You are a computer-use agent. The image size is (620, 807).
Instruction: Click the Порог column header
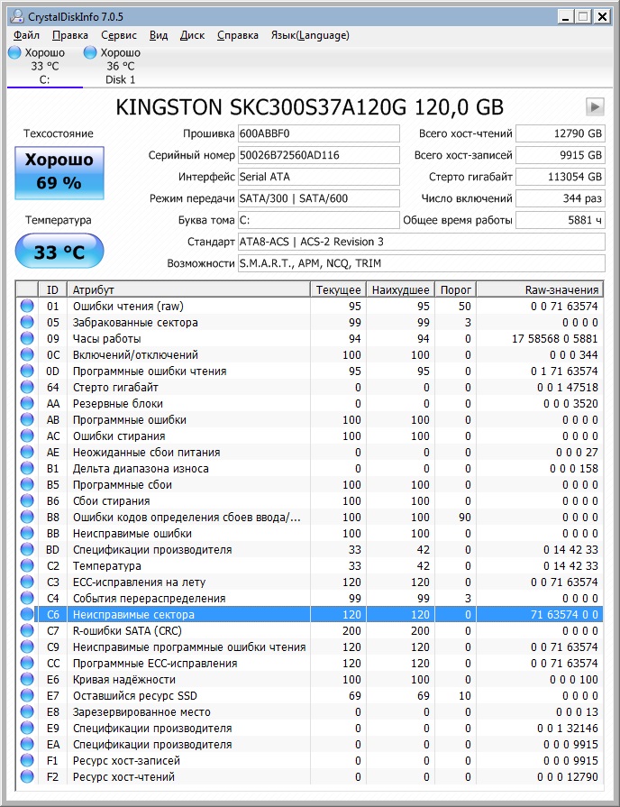point(455,289)
